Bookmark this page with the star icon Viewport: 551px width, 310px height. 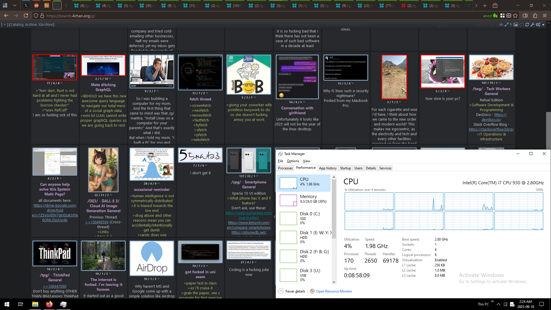[x=515, y=16]
